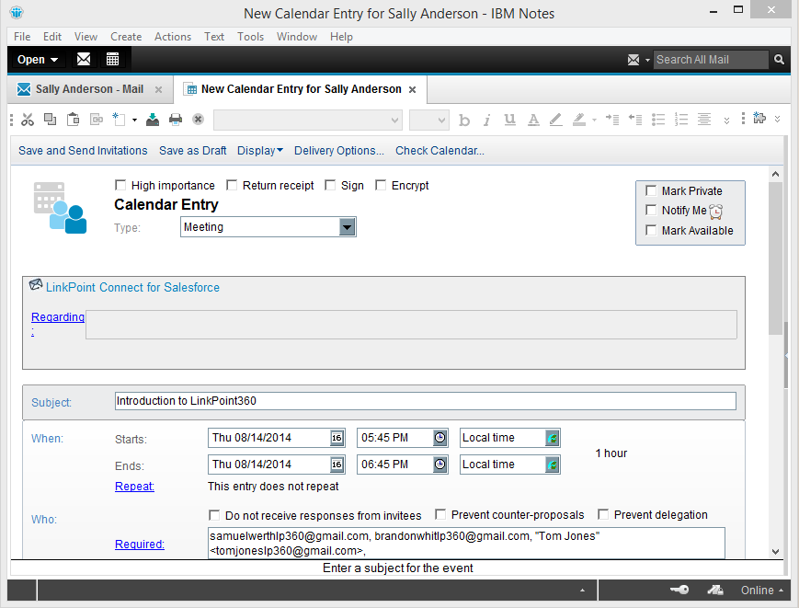This screenshot has width=799, height=608.
Task: Open the Help menu
Action: click(341, 37)
